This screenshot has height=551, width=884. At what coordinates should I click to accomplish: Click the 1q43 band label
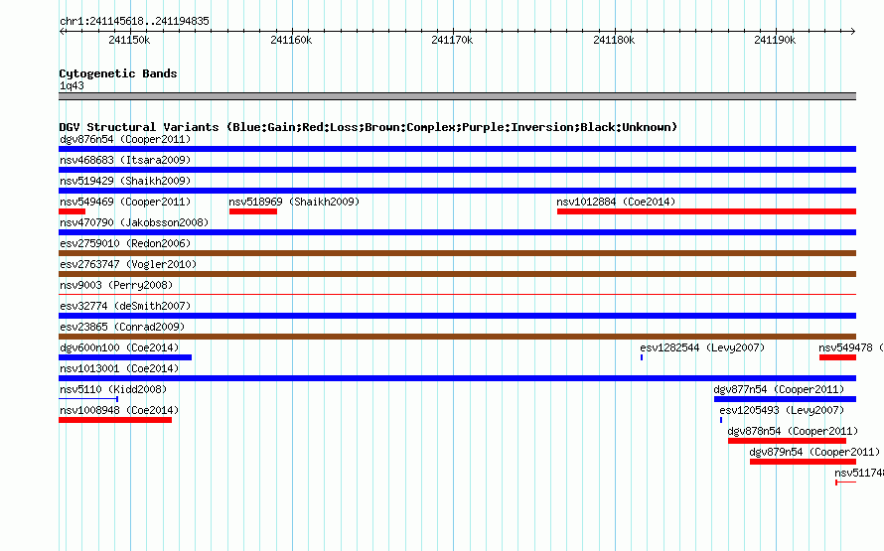[x=72, y=85]
